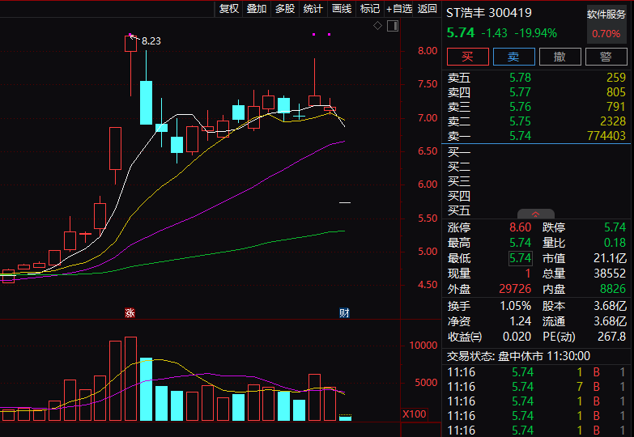This screenshot has height=437, width=634.
Task: Click the diamond icon above the chart
Action: 377,26
